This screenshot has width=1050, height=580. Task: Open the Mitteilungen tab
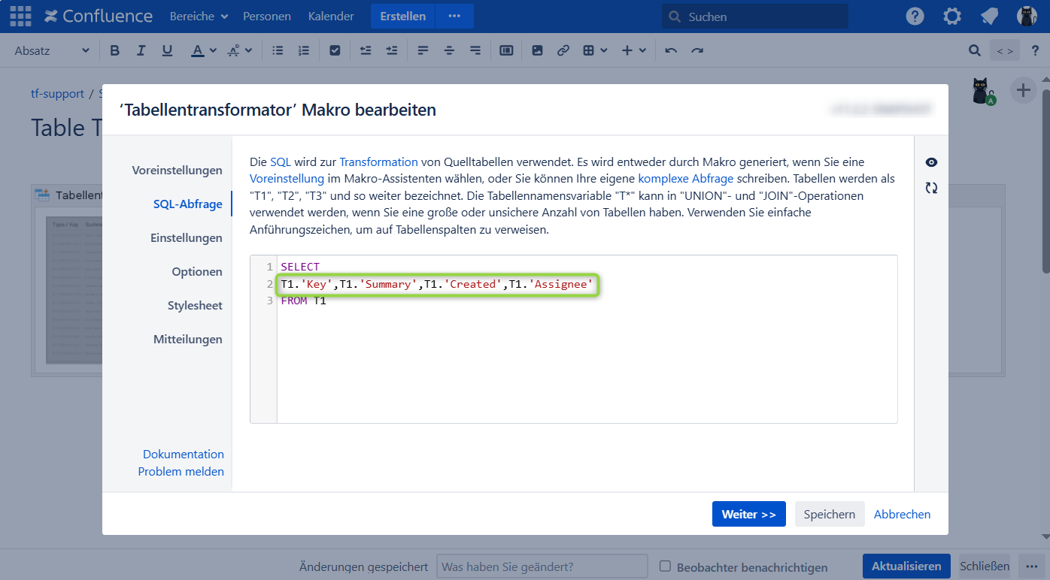point(187,340)
